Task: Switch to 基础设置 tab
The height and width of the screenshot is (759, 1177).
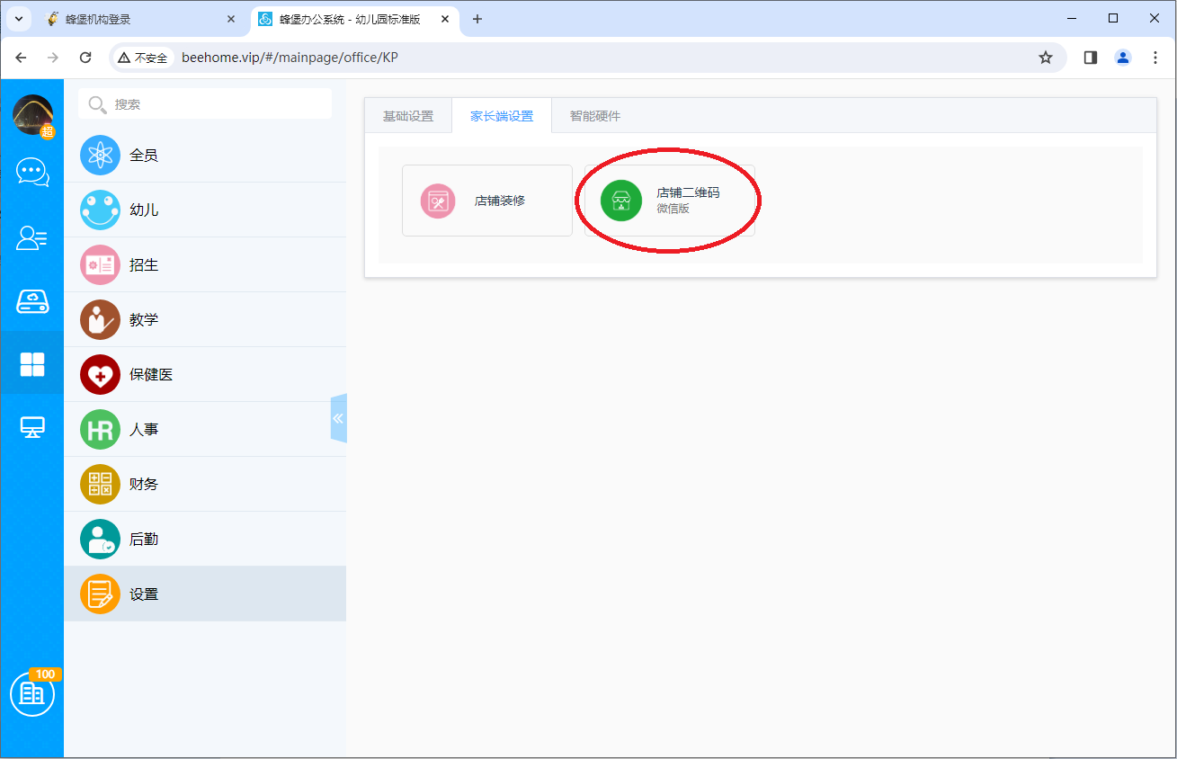Action: pyautogui.click(x=408, y=116)
